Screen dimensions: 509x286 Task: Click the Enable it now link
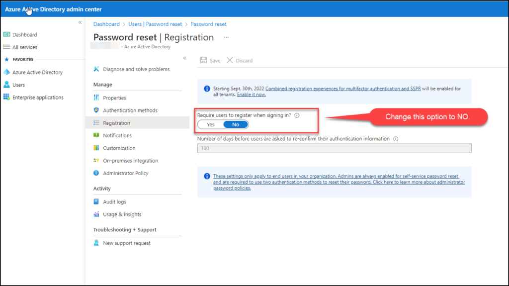pos(251,95)
